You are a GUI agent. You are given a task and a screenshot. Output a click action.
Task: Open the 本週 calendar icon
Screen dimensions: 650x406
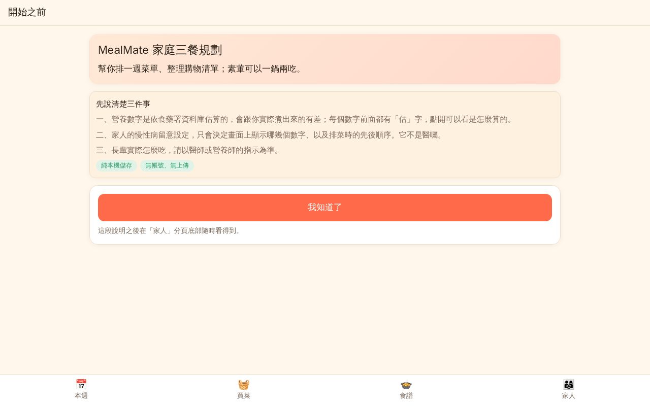(x=81, y=385)
